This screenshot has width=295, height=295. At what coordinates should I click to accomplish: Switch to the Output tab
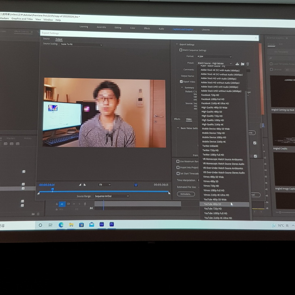(59, 39)
